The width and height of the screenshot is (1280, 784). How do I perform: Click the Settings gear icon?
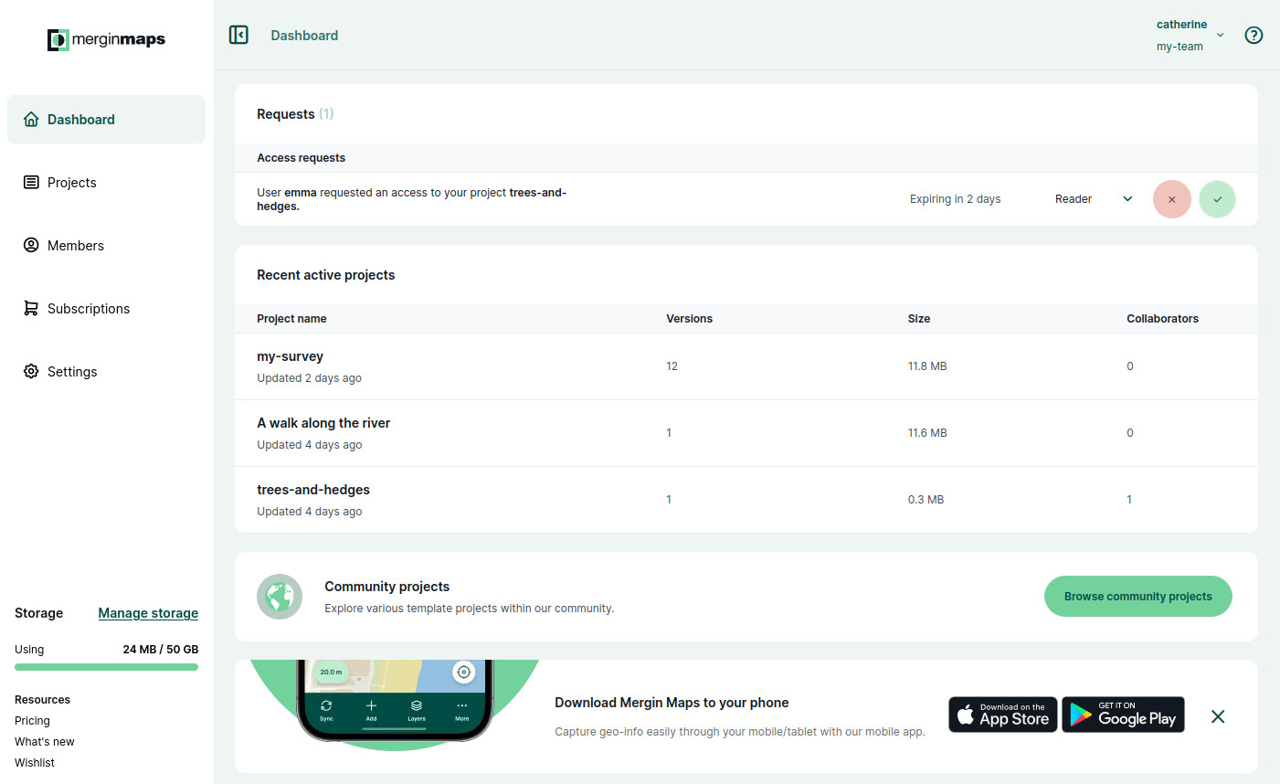(x=31, y=372)
